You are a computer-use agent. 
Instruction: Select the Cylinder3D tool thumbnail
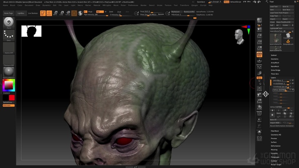tap(288, 36)
